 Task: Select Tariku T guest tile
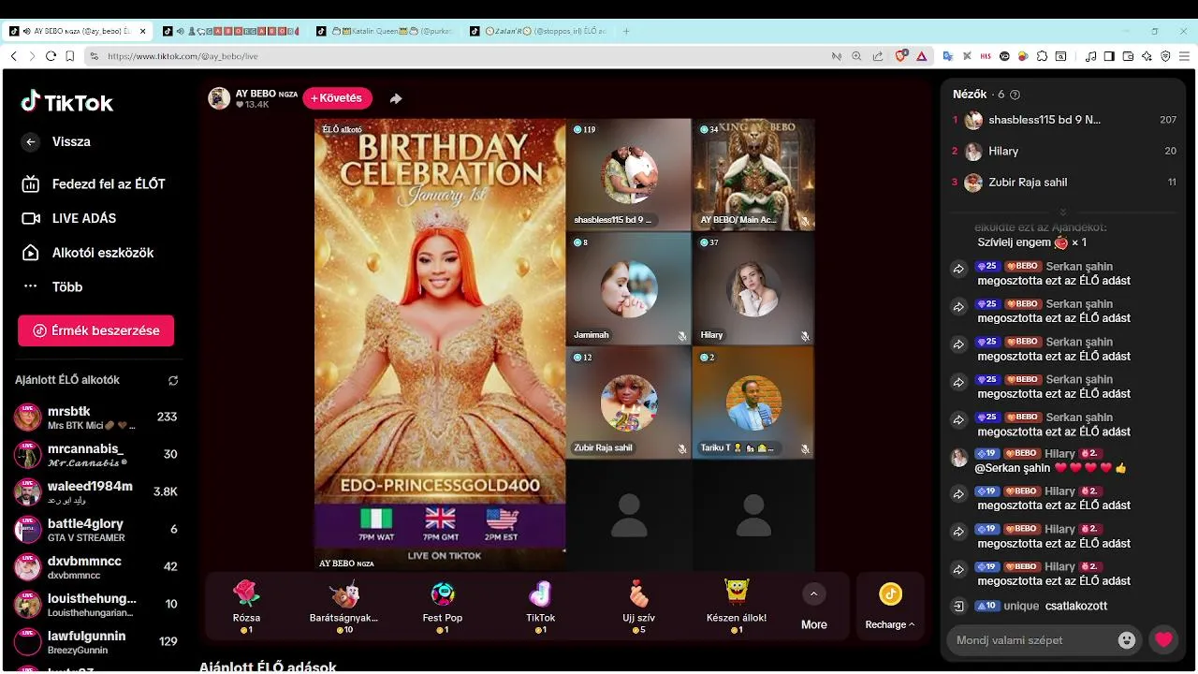tap(753, 402)
